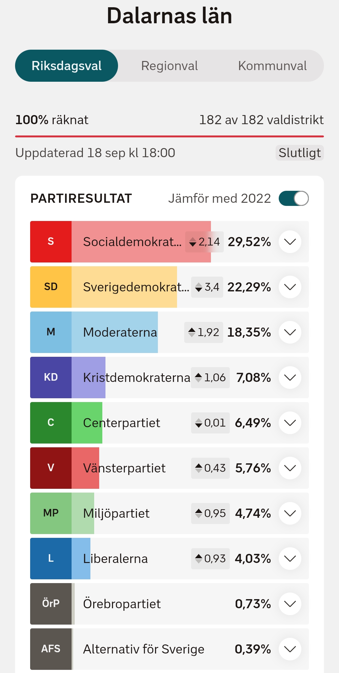339x673 pixels.
Task: Open Kristdemokraterna details chevron
Action: (290, 378)
